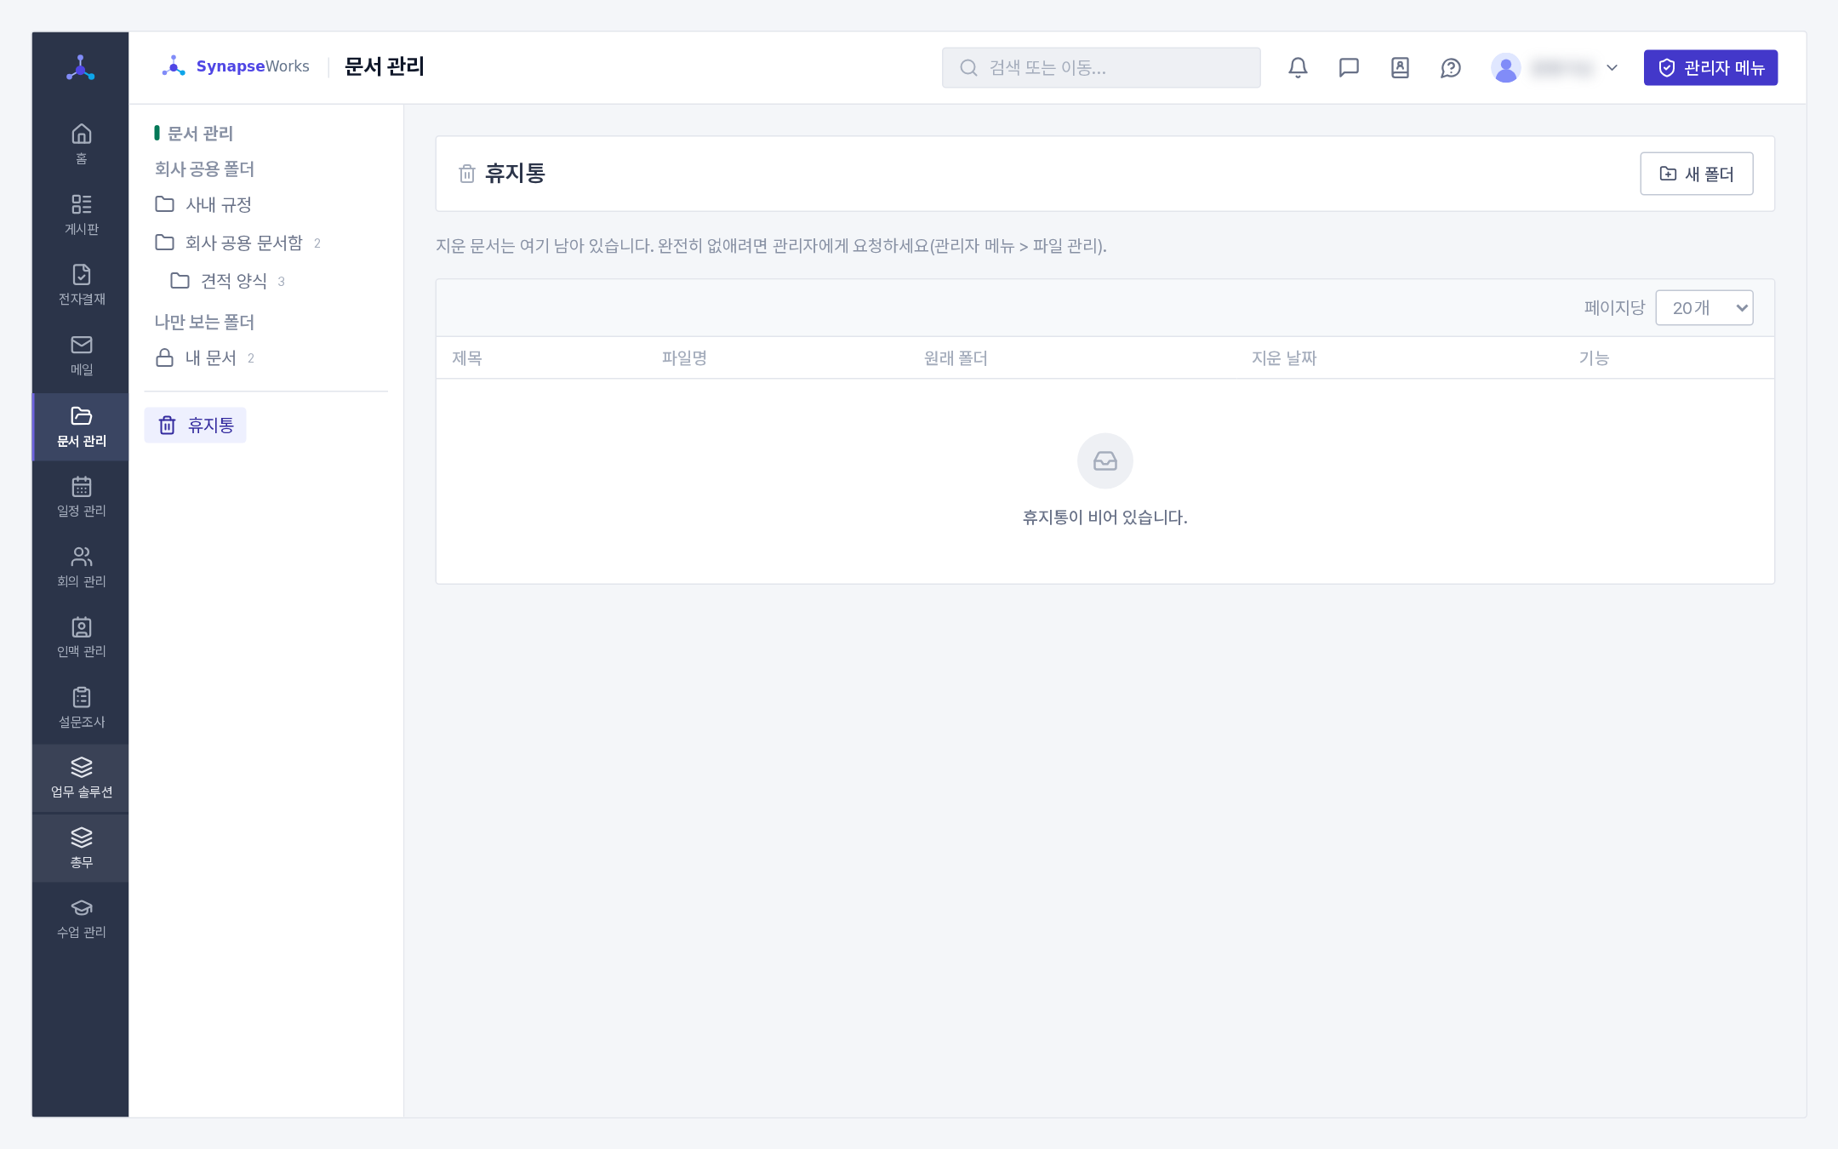The image size is (1838, 1149).
Task: Open 인맥 관리 contacts module
Action: coord(81,637)
